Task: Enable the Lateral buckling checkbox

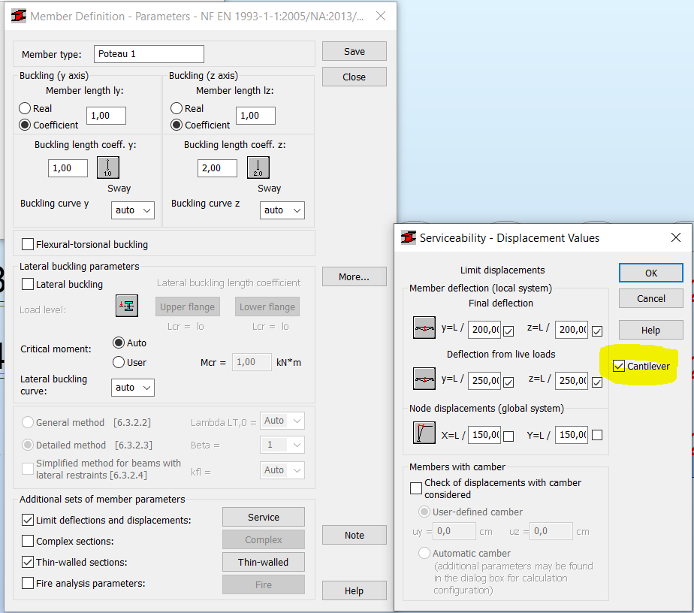Action: 28,284
